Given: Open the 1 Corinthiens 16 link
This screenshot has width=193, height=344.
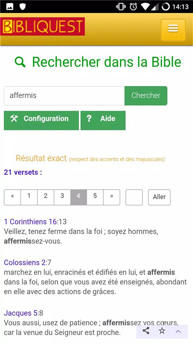Looking at the screenshot, I should [x=30, y=222].
